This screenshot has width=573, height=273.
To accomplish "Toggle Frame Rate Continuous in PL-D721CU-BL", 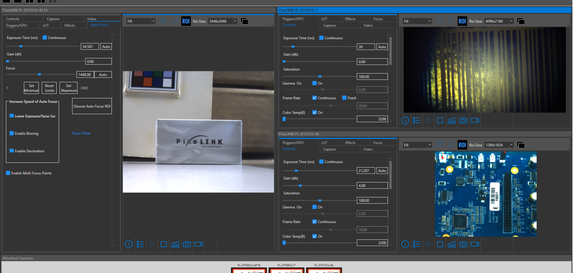I will [314, 221].
